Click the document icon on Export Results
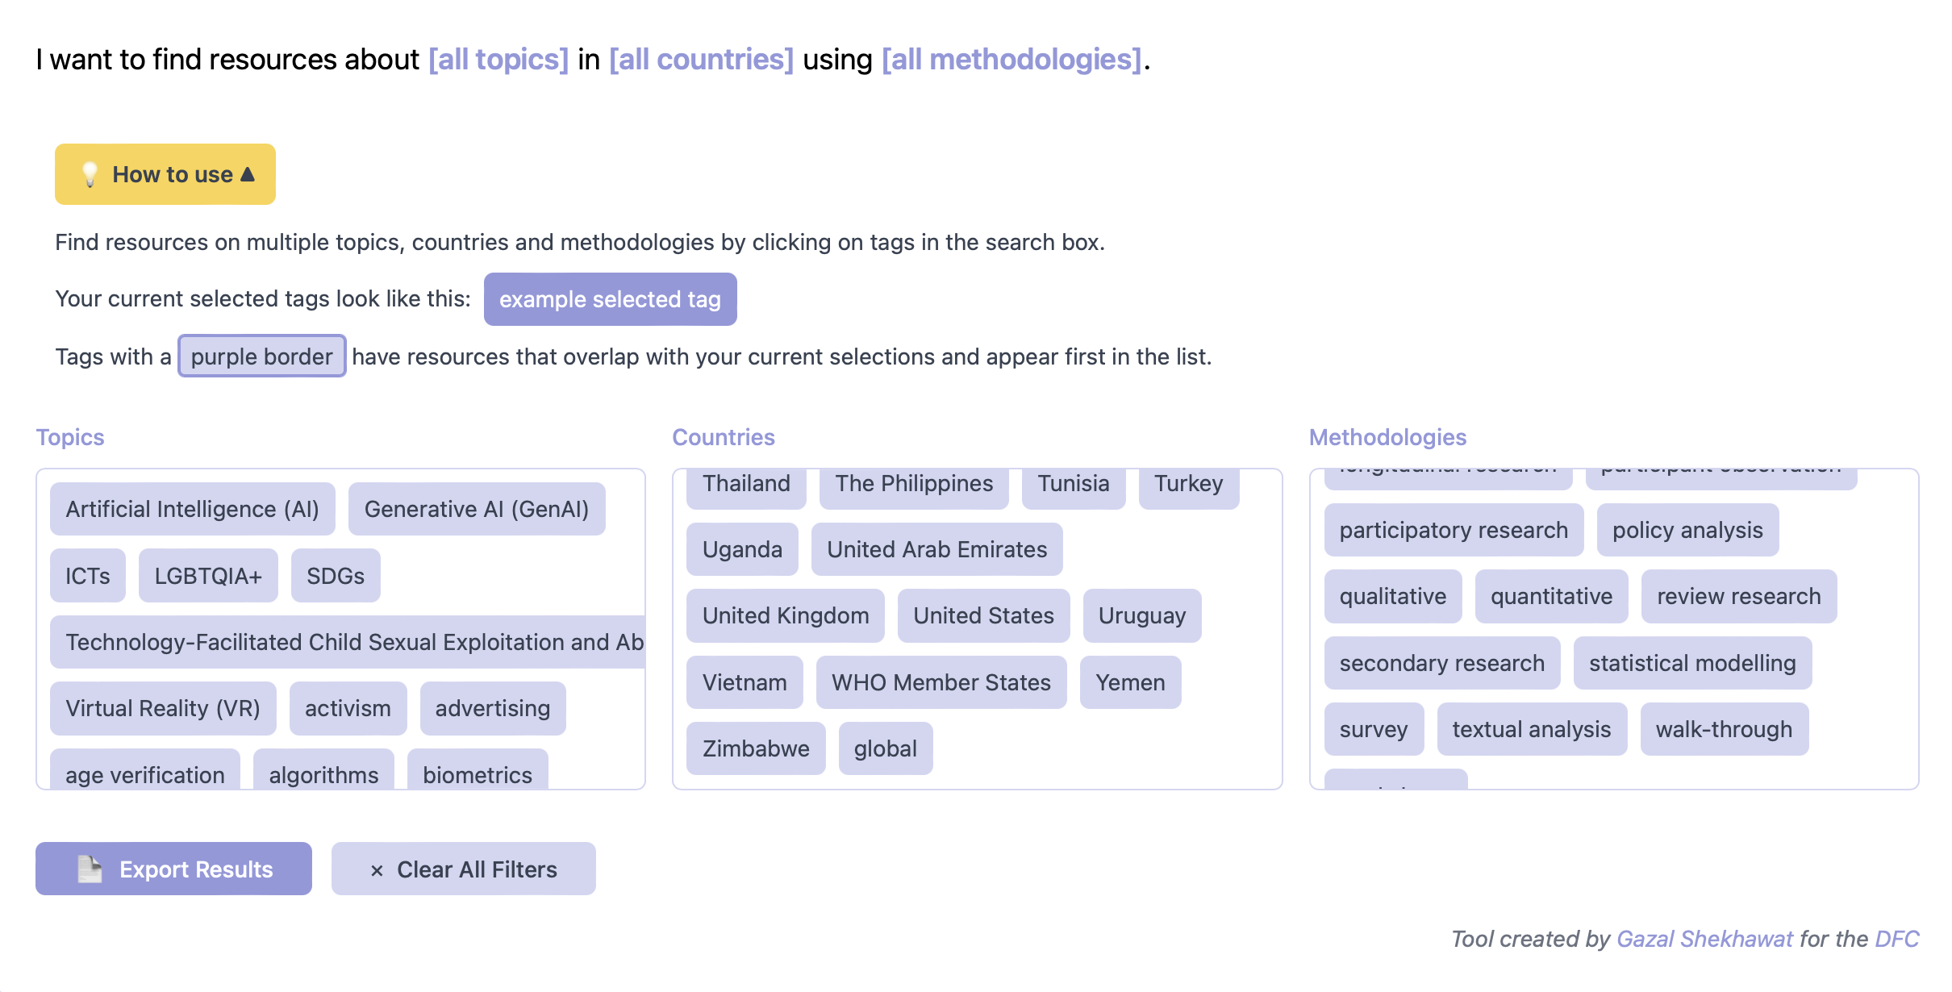 pos(89,869)
